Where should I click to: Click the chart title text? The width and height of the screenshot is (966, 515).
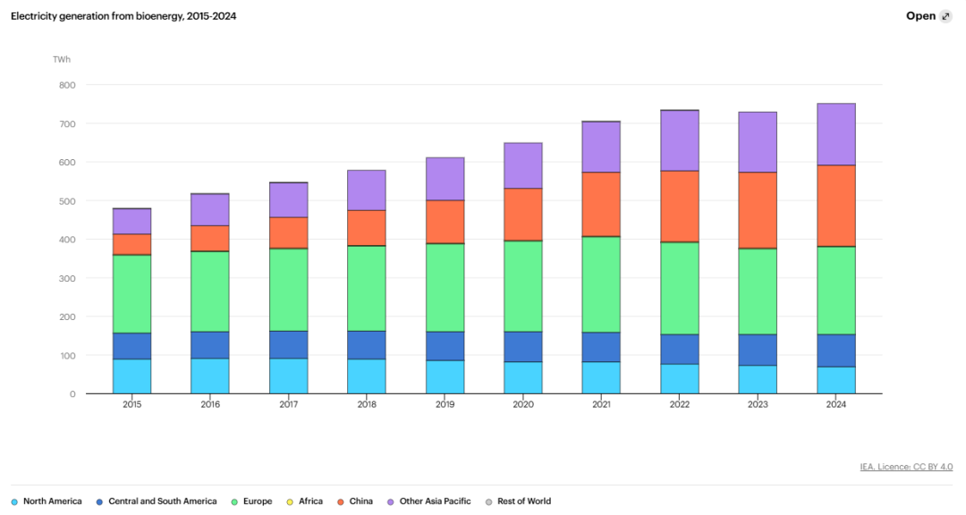(123, 17)
